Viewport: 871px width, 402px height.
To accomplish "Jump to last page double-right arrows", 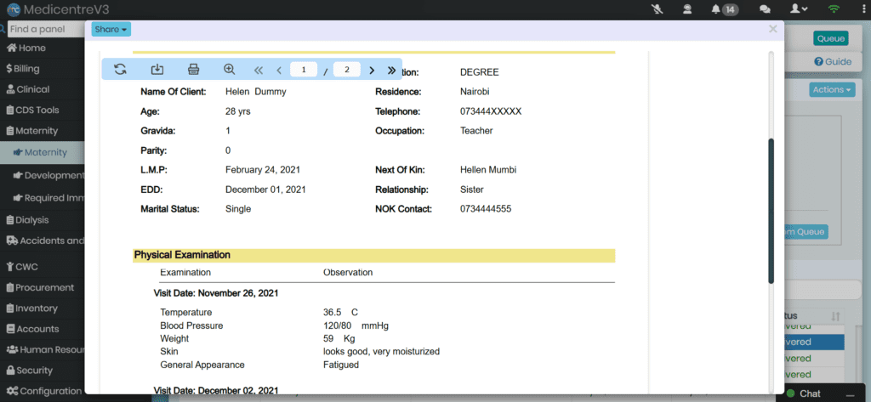I will [x=391, y=70].
